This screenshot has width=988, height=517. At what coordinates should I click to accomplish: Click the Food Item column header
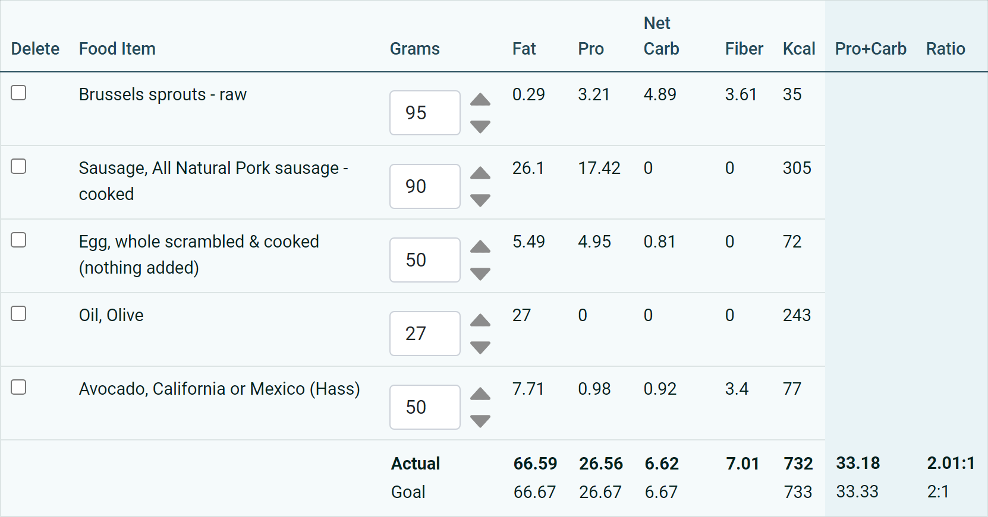pyautogui.click(x=117, y=49)
